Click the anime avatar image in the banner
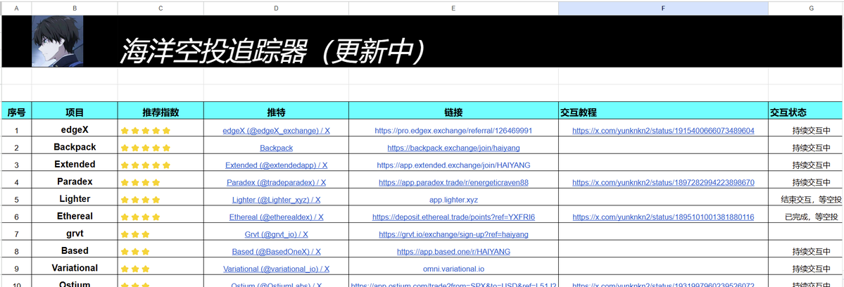This screenshot has height=287, width=844. click(x=58, y=42)
